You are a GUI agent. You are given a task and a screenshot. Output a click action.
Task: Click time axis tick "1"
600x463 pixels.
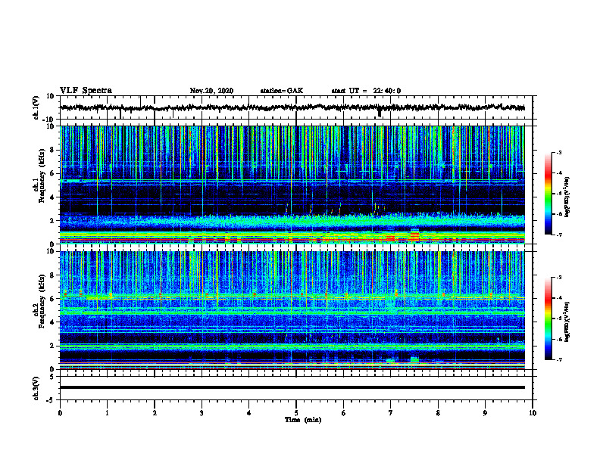click(x=107, y=413)
